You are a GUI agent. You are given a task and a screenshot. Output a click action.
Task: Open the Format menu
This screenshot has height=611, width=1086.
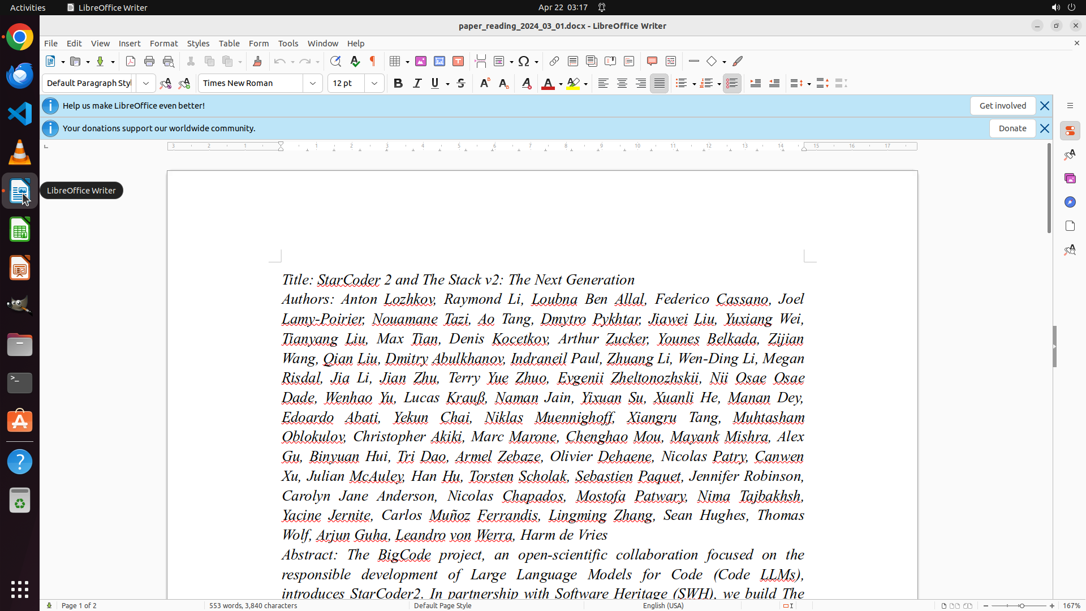[x=163, y=44]
